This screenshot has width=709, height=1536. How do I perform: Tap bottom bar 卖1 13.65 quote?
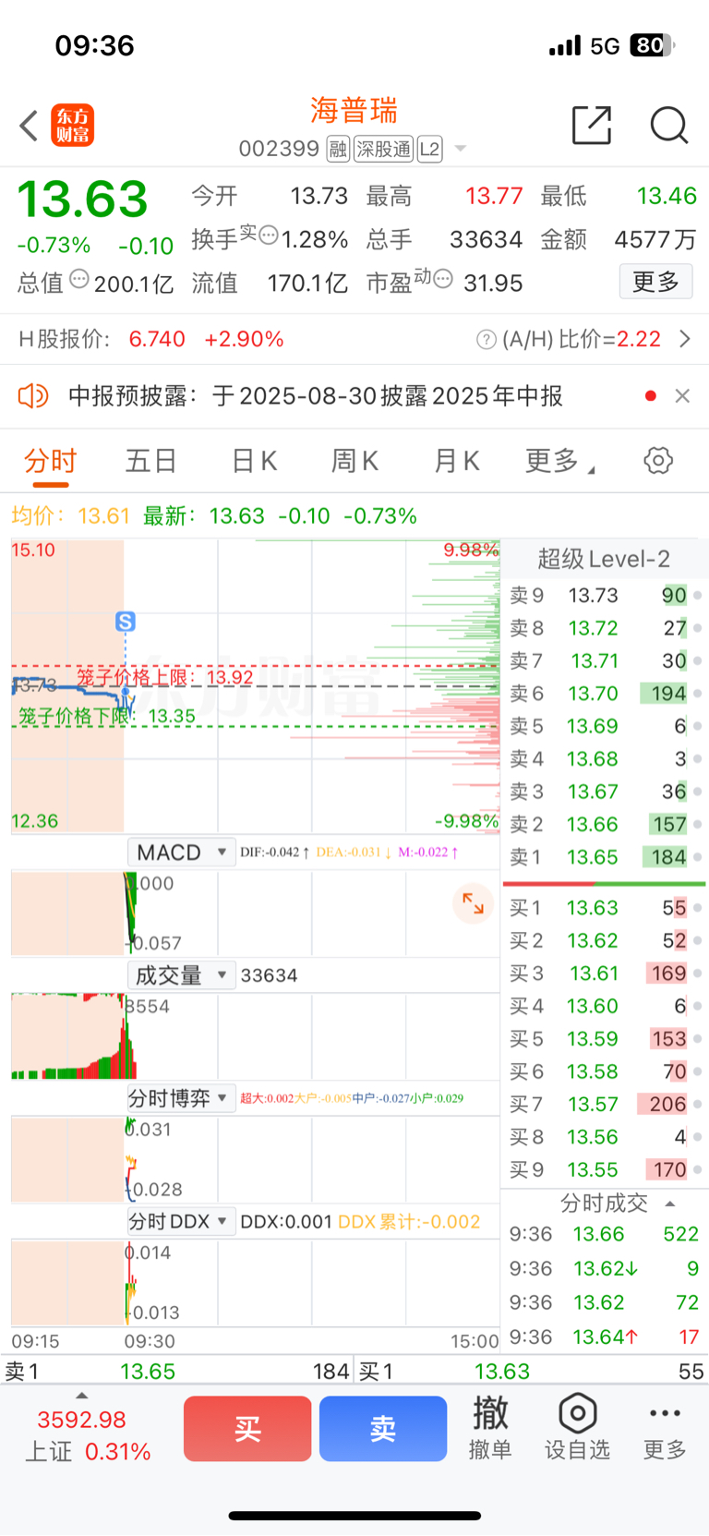(x=177, y=1372)
